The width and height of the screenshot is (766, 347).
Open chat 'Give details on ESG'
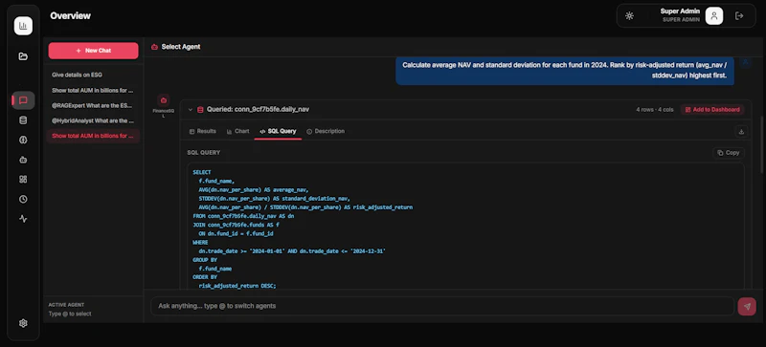pyautogui.click(x=93, y=76)
